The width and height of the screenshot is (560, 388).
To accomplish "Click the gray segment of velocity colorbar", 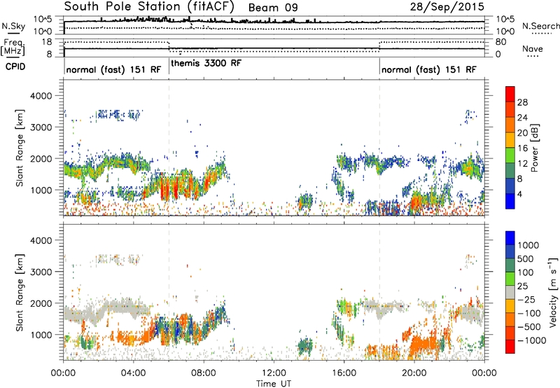I will pyautogui.click(x=510, y=293).
